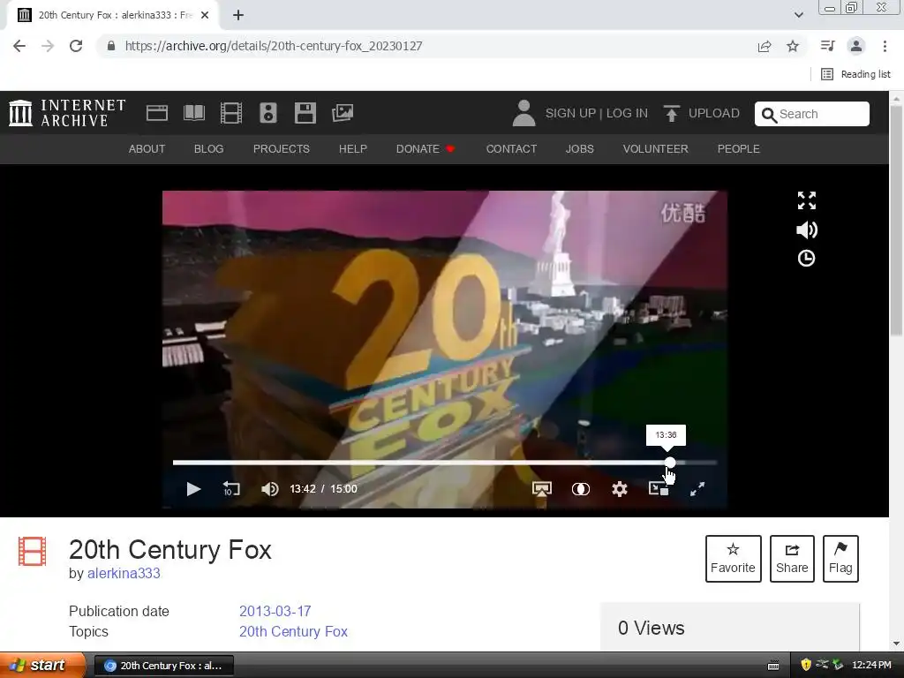904x678 pixels.
Task: Click the Upload arrow icon
Action: pyautogui.click(x=671, y=113)
